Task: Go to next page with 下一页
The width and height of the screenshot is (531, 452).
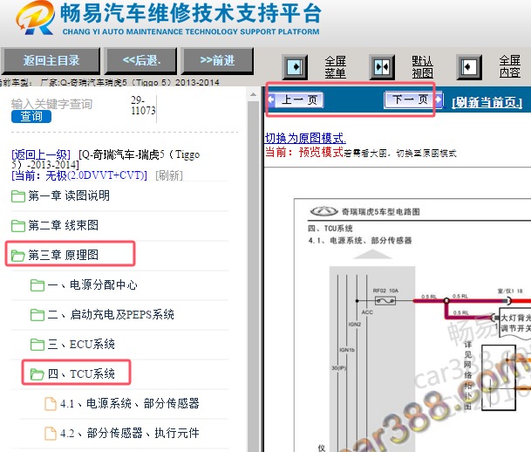Action: [412, 99]
